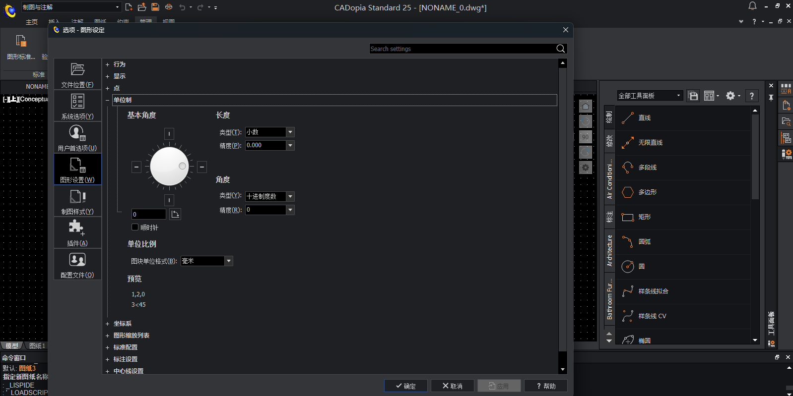Viewport: 793px width, 396px height.
Task: Open User Preferences (用户首选项) section
Action: coord(77,138)
